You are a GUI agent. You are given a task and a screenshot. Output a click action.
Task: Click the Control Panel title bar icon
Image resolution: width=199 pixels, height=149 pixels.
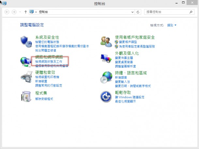coord(5,3)
